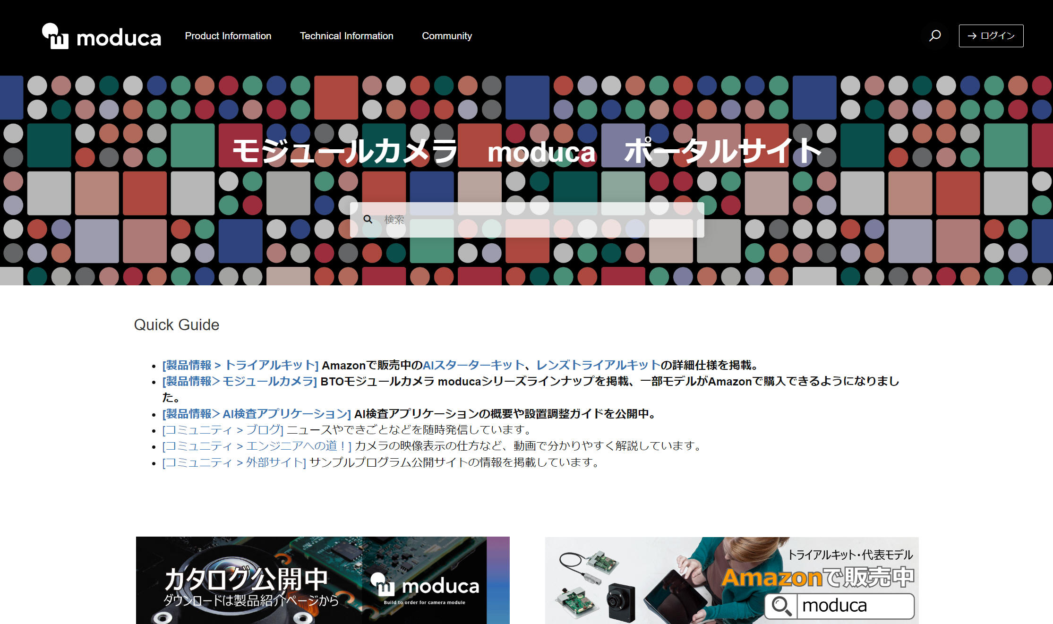Click the Quick Guide heading
This screenshot has width=1053, height=624.
click(x=177, y=325)
